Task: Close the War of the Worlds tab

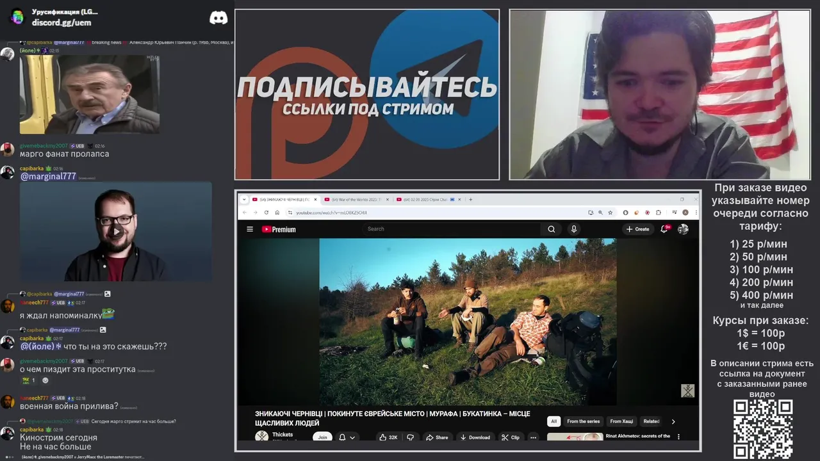Action: tap(386, 200)
